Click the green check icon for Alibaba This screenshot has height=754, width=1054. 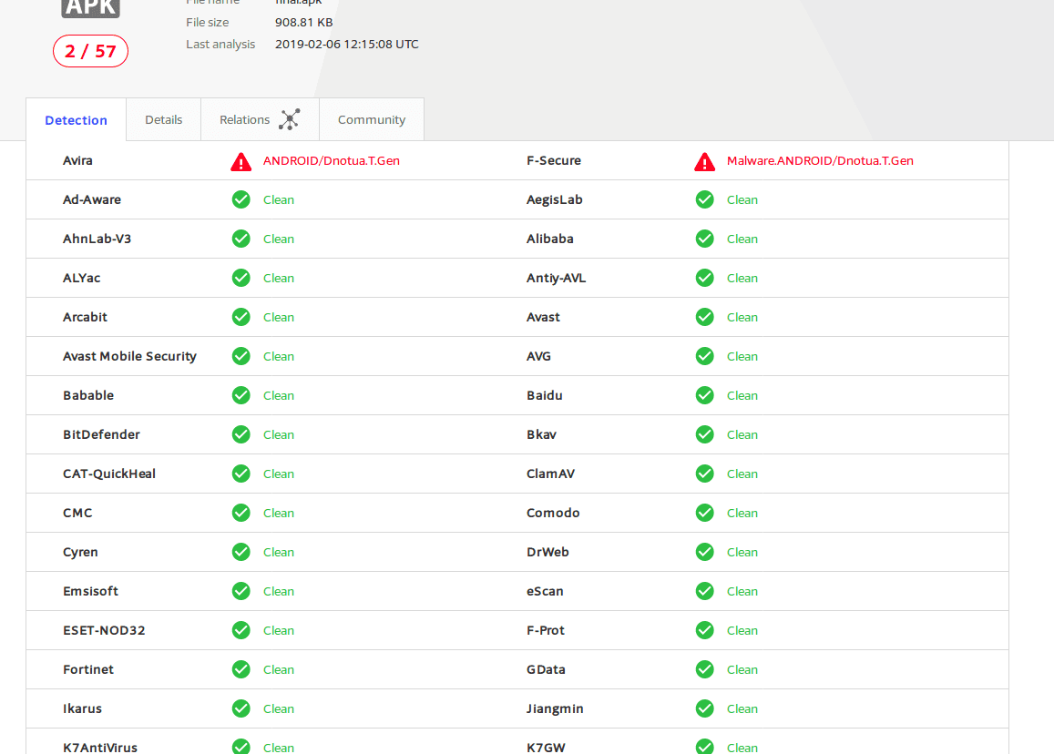coord(704,239)
